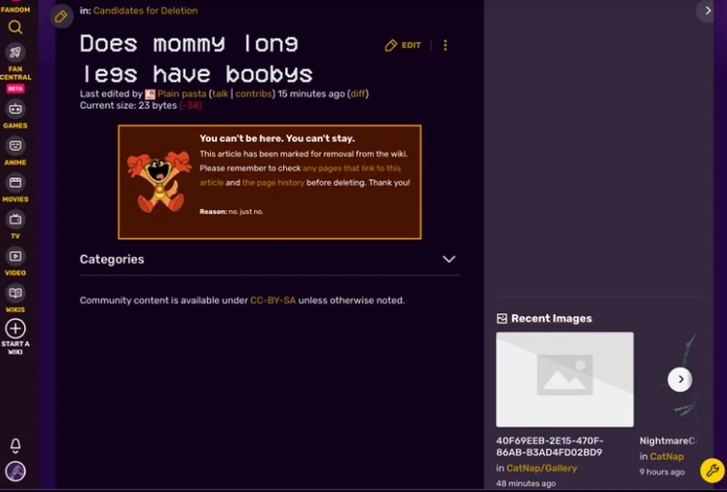
Task: Click the Start a Wiki plus icon
Action: point(15,328)
